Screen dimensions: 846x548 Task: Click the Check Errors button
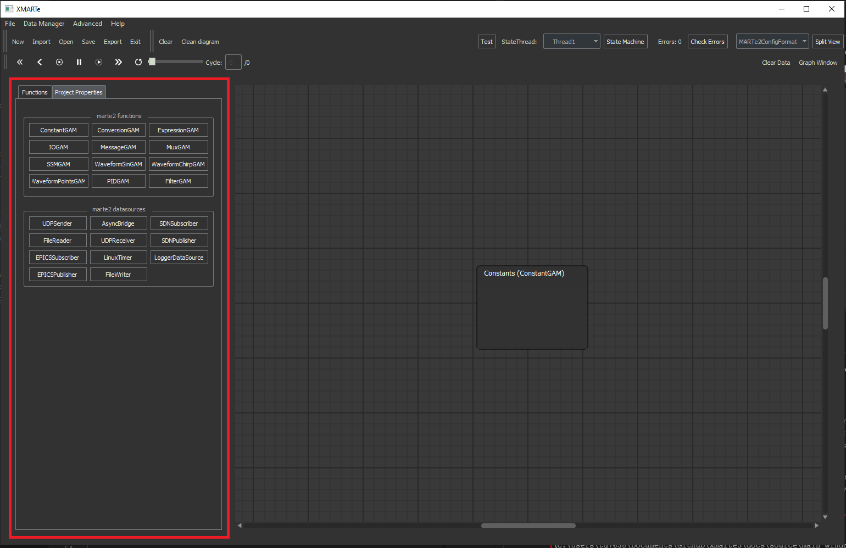pos(707,42)
